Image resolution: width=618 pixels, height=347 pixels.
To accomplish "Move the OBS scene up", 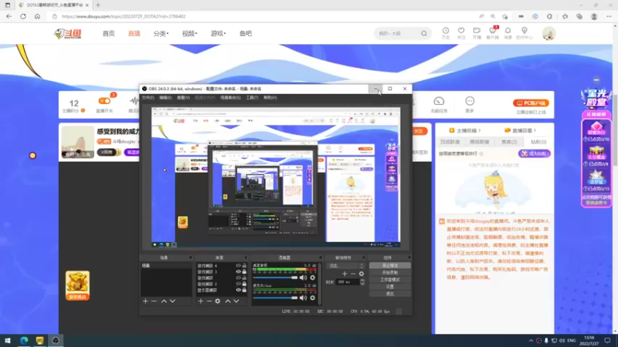I will point(164,301).
